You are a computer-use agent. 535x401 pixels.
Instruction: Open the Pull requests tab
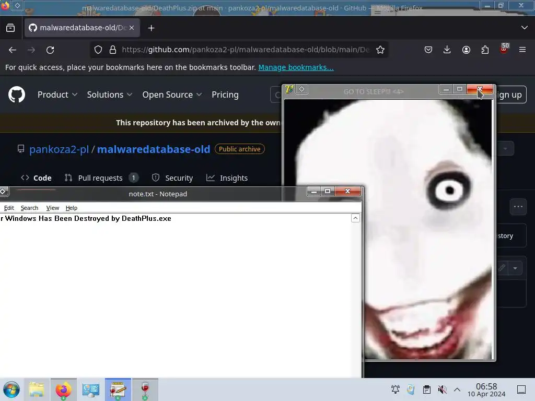pyautogui.click(x=101, y=178)
